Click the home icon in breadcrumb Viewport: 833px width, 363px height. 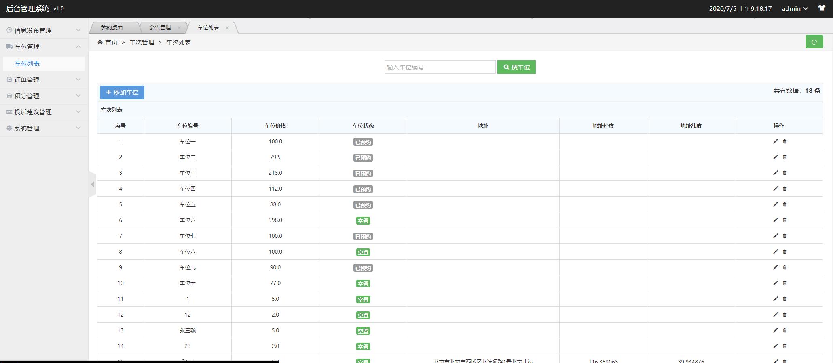[100, 42]
